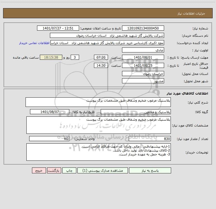
Task: Click the announcement date field 1401/07/27 - 12:51
Action: tap(58, 28)
